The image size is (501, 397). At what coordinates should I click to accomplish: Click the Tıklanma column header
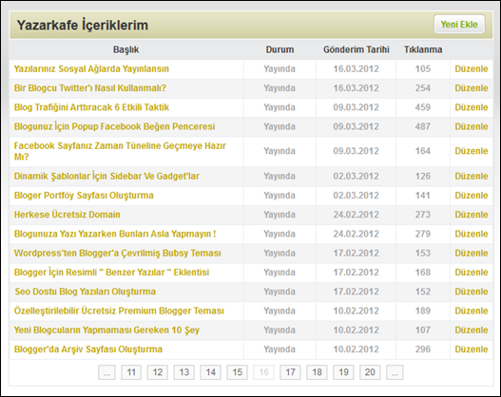click(x=423, y=49)
